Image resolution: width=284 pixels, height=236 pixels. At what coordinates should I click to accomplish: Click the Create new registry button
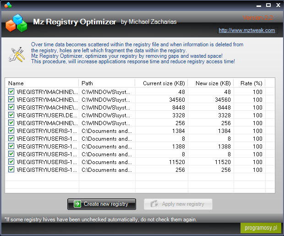pyautogui.click(x=102, y=204)
